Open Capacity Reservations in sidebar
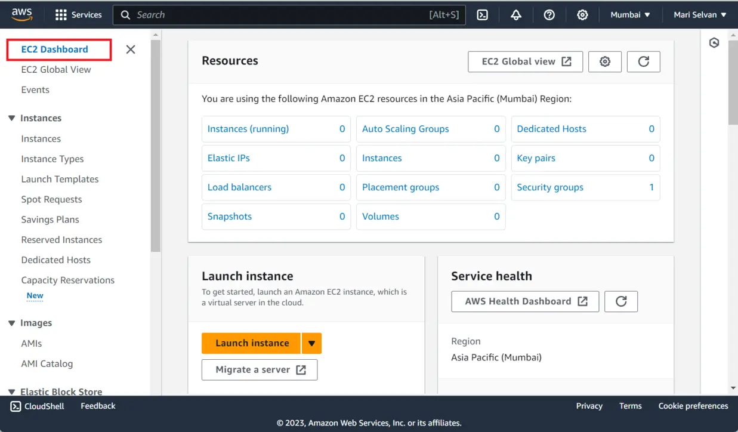Viewport: 738px width, 432px height. click(x=68, y=280)
